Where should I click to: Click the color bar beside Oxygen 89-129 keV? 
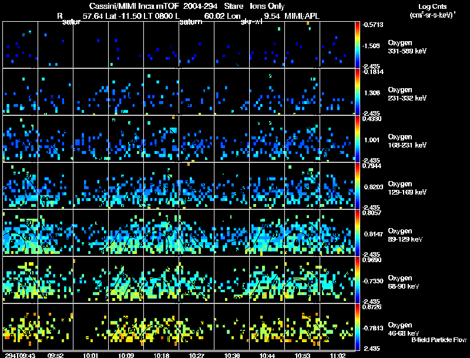357,233
